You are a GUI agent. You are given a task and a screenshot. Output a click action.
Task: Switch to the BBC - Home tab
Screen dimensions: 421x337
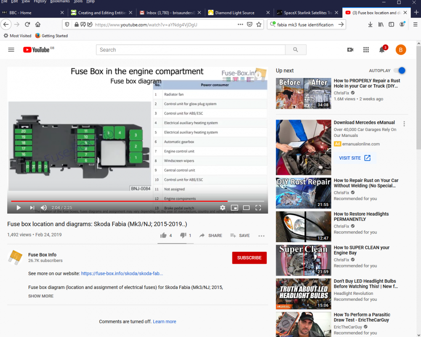click(x=33, y=13)
